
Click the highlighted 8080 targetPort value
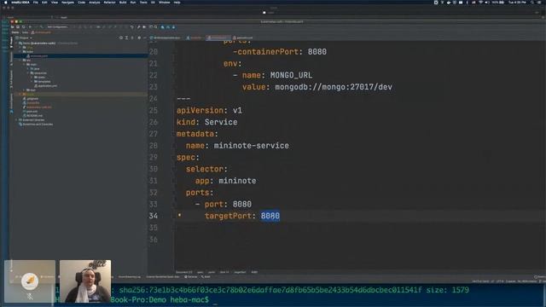[x=270, y=216]
